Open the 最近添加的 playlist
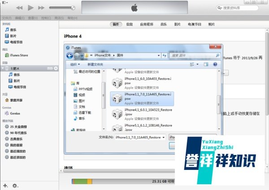Viewport: 269px width, 190px height. click(x=15, y=157)
